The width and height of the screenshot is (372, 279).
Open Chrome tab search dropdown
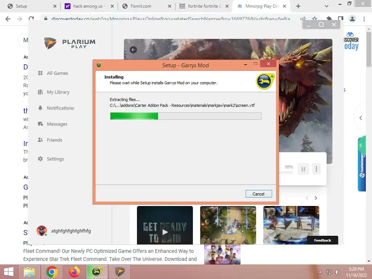(x=327, y=6)
